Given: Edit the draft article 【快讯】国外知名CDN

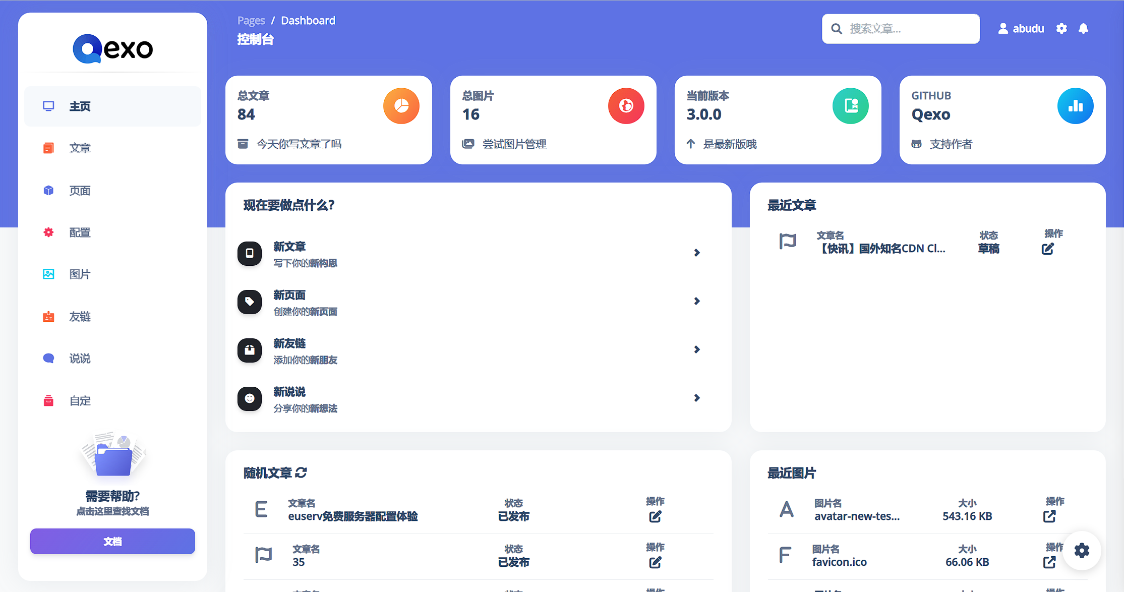Looking at the screenshot, I should [1048, 248].
